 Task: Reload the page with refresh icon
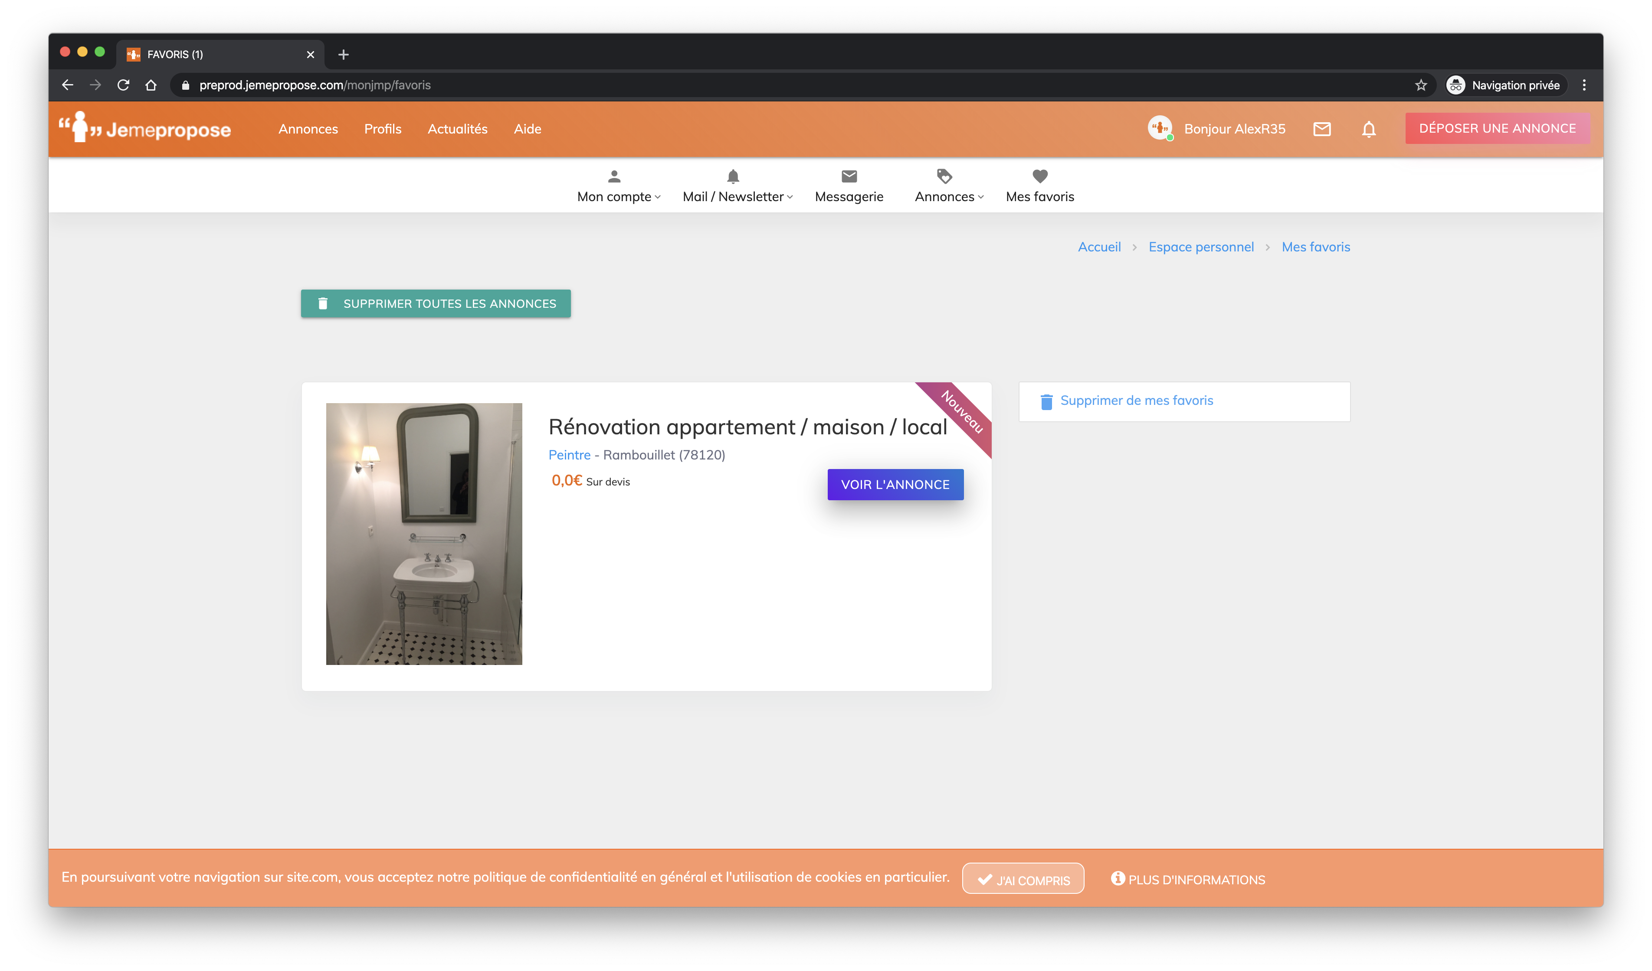(x=123, y=85)
